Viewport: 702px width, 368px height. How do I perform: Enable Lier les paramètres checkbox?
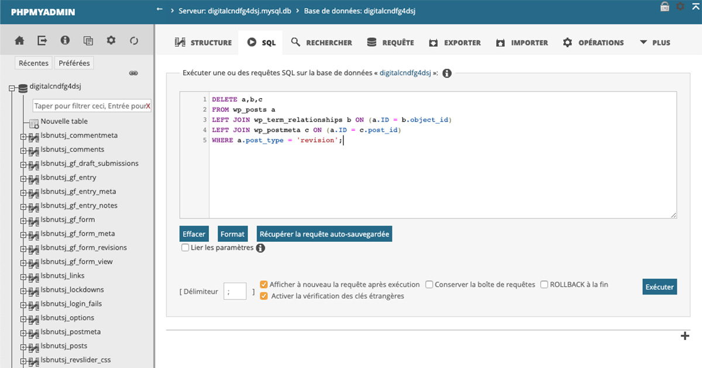pos(185,248)
